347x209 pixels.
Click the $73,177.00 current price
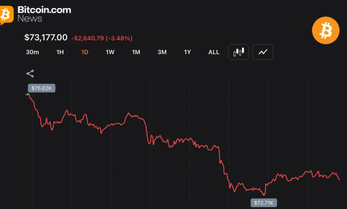[x=46, y=38]
